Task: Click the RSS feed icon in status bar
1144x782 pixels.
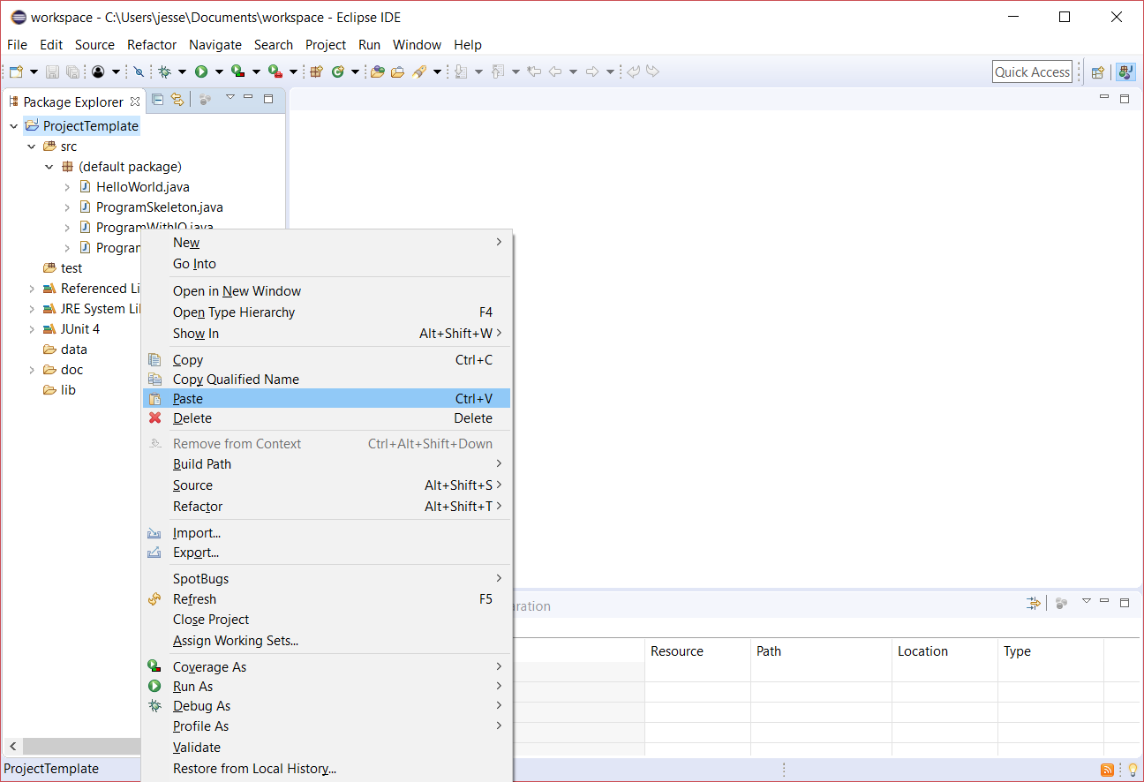Action: pos(1107,770)
